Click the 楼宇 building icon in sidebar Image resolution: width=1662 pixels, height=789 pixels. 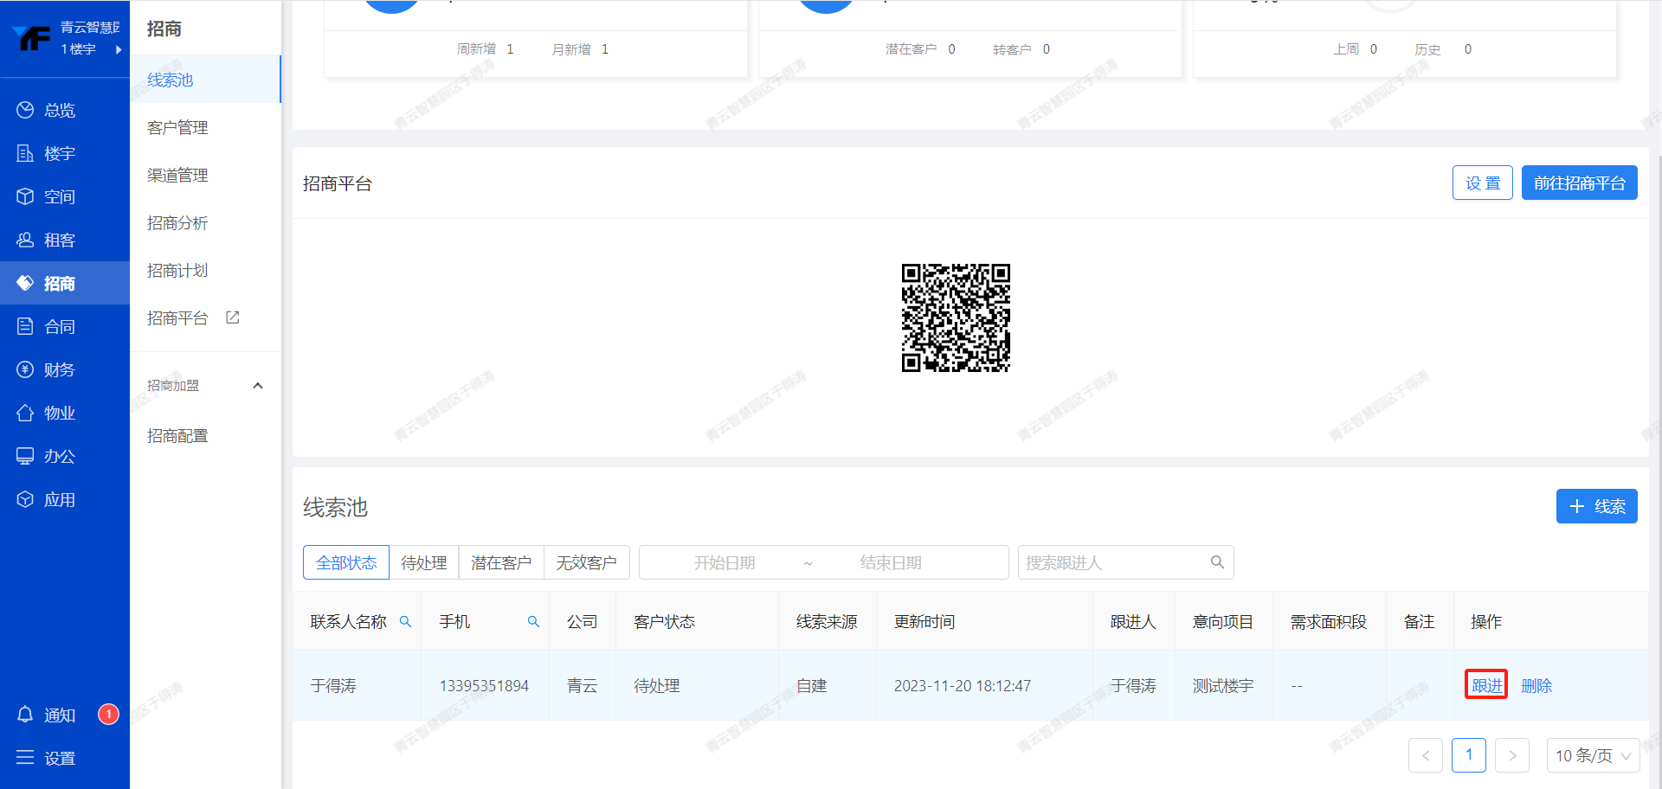(25, 153)
